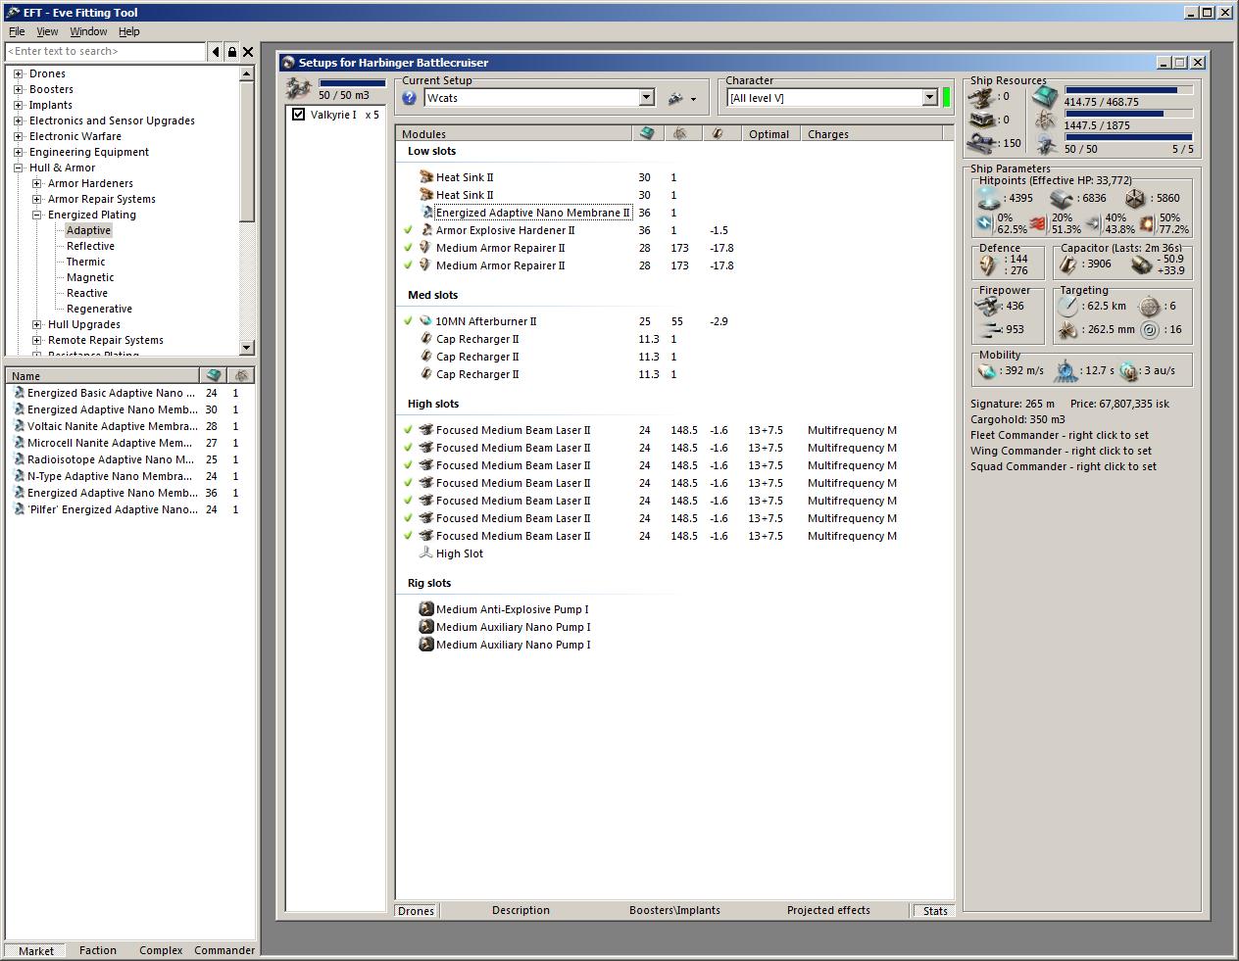Click the CPU column header icon in Modules
Viewport: 1239px width, 961px height.
(x=647, y=134)
